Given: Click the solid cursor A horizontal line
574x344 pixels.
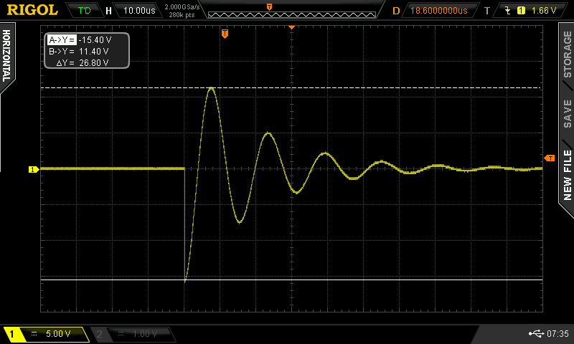Looking at the screenshot, I should click(291, 279).
